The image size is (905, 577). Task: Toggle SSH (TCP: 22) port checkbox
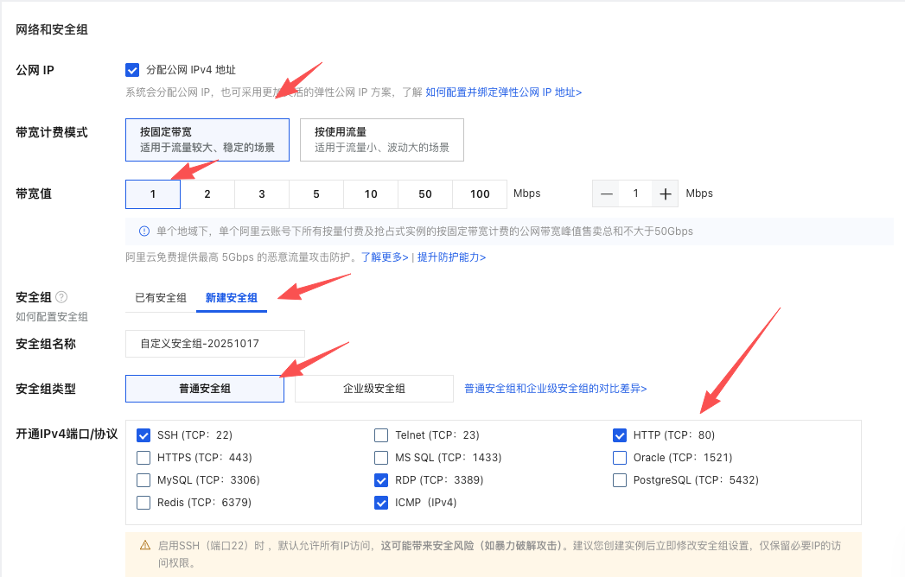tap(143, 434)
